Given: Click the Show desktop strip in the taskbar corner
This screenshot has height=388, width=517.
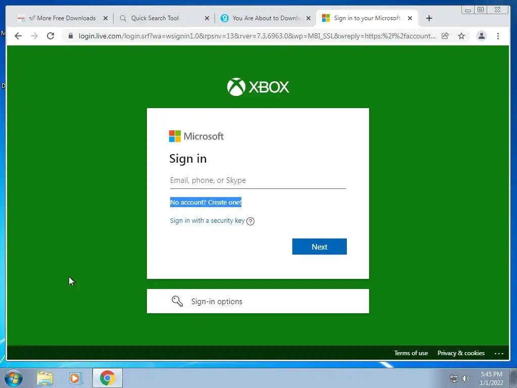Looking at the screenshot, I should click(x=513, y=378).
